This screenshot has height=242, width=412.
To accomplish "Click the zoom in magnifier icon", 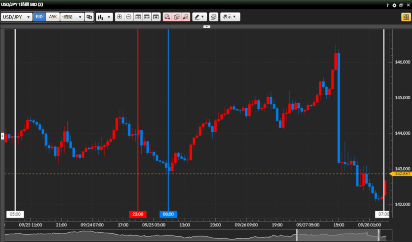I will (x=119, y=17).
